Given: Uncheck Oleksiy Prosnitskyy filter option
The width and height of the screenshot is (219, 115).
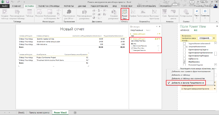Looking at the screenshot, I should click(x=132, y=48).
